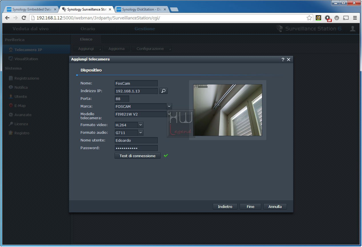The height and width of the screenshot is (247, 362).
Task: Click the Aggiorna toolbar button
Action: point(117,49)
